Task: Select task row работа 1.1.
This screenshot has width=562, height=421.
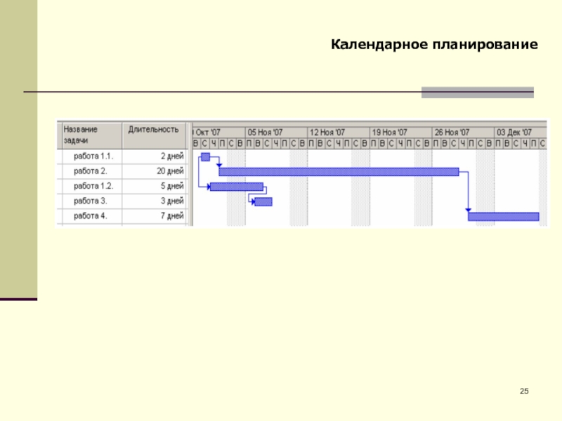Action: tap(93, 156)
